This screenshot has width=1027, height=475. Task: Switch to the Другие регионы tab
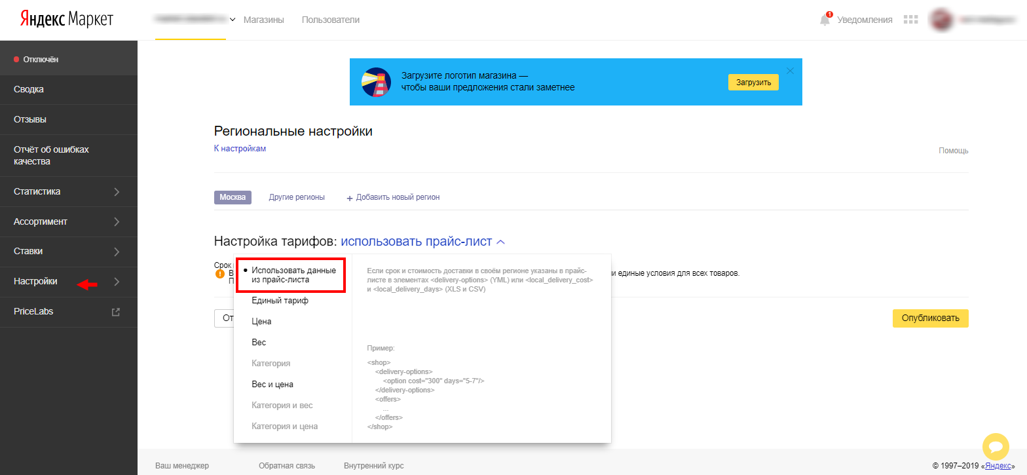(x=296, y=197)
